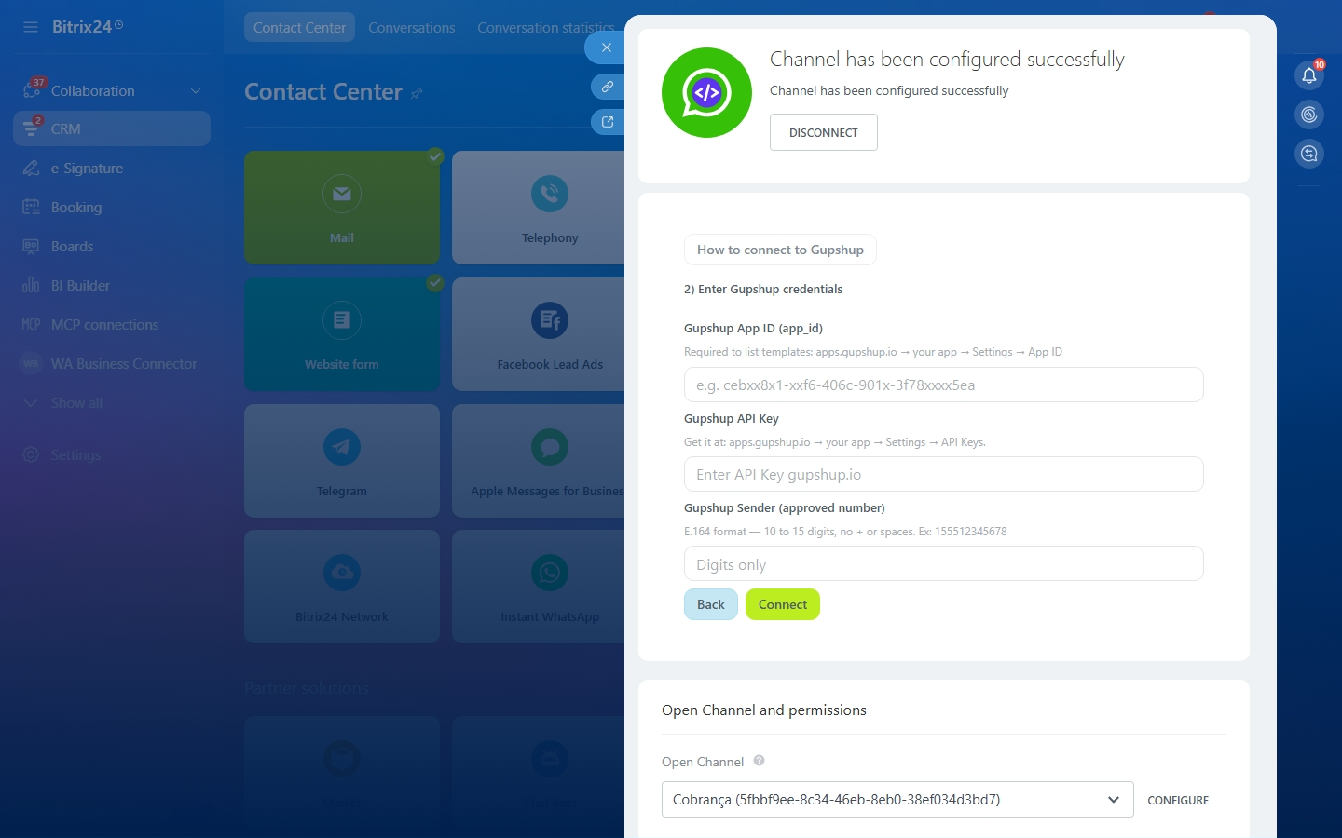This screenshot has width=1342, height=838.
Task: Click the Gupshup API Key field
Action: (x=943, y=475)
